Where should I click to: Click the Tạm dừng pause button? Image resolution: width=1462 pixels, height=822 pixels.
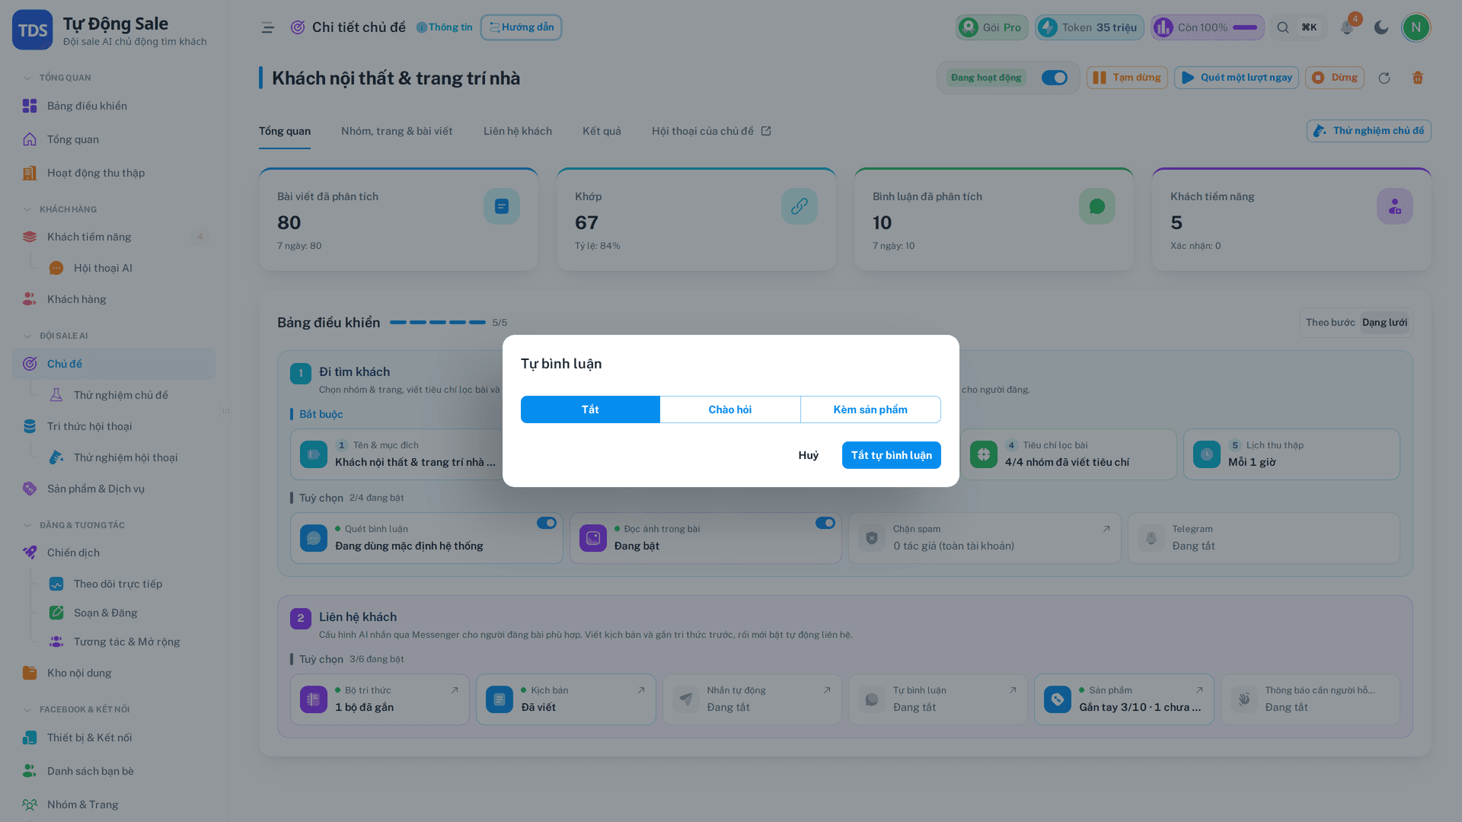(1127, 78)
